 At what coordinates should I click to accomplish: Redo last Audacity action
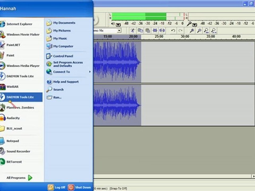pos(180,31)
